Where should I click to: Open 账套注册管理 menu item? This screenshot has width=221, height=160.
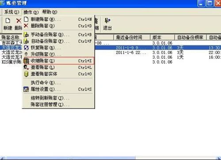(x=58, y=104)
